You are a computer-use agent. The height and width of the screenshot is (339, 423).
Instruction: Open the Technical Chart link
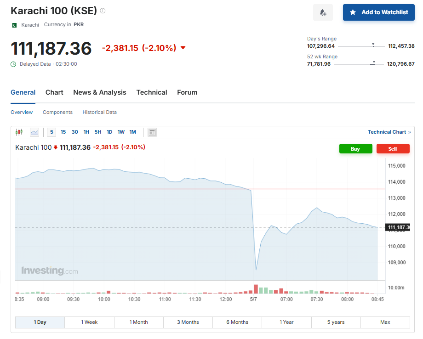pos(389,132)
